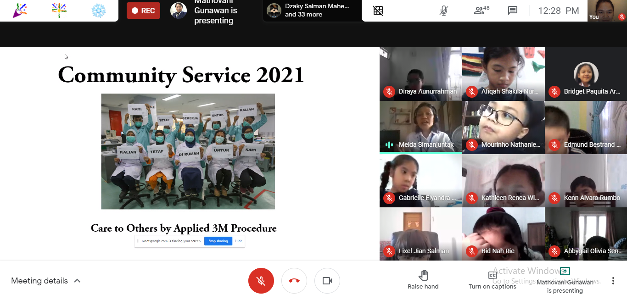The height and width of the screenshot is (300, 627).
Task: Hide the screen sharing notification bar
Action: 239,241
